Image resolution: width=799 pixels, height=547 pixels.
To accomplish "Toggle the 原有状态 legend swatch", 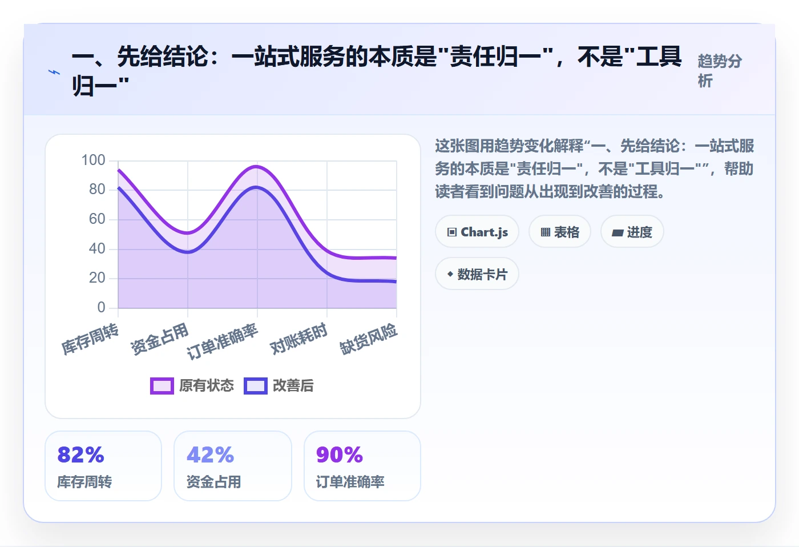I will [162, 386].
